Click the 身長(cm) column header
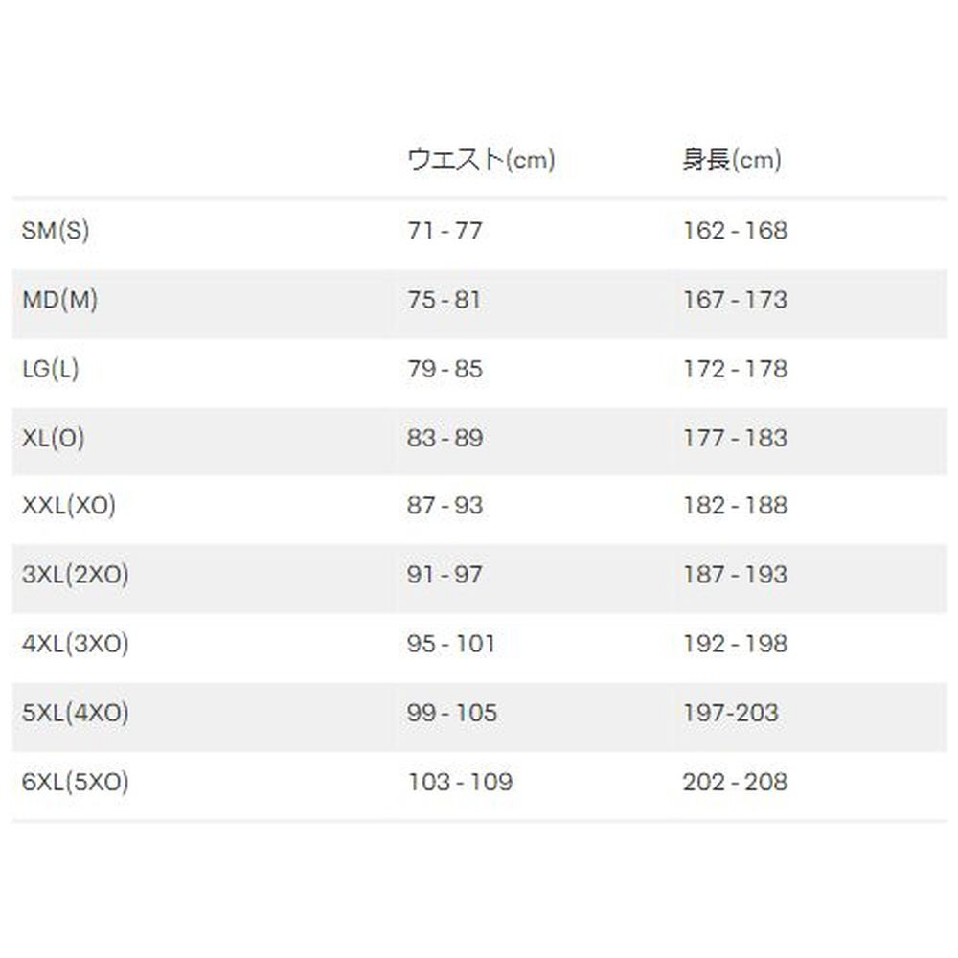The image size is (958, 958). coord(732,160)
